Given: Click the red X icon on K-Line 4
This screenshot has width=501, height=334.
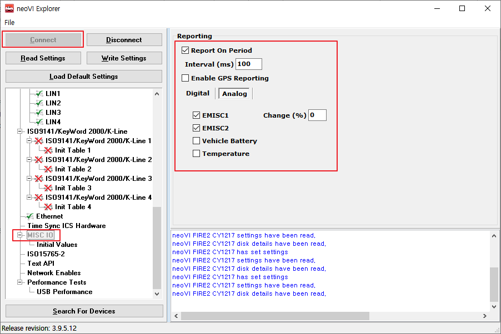Looking at the screenshot, I should pyautogui.click(x=39, y=198).
